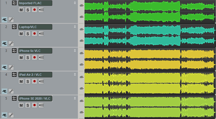Collapse the iPhone 5c VLC track with double-arrow
Image resolution: width=216 pixels, height=119 pixels.
click(75, 50)
